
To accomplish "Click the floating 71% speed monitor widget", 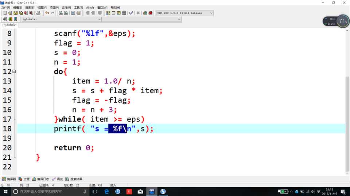I will (336, 21).
